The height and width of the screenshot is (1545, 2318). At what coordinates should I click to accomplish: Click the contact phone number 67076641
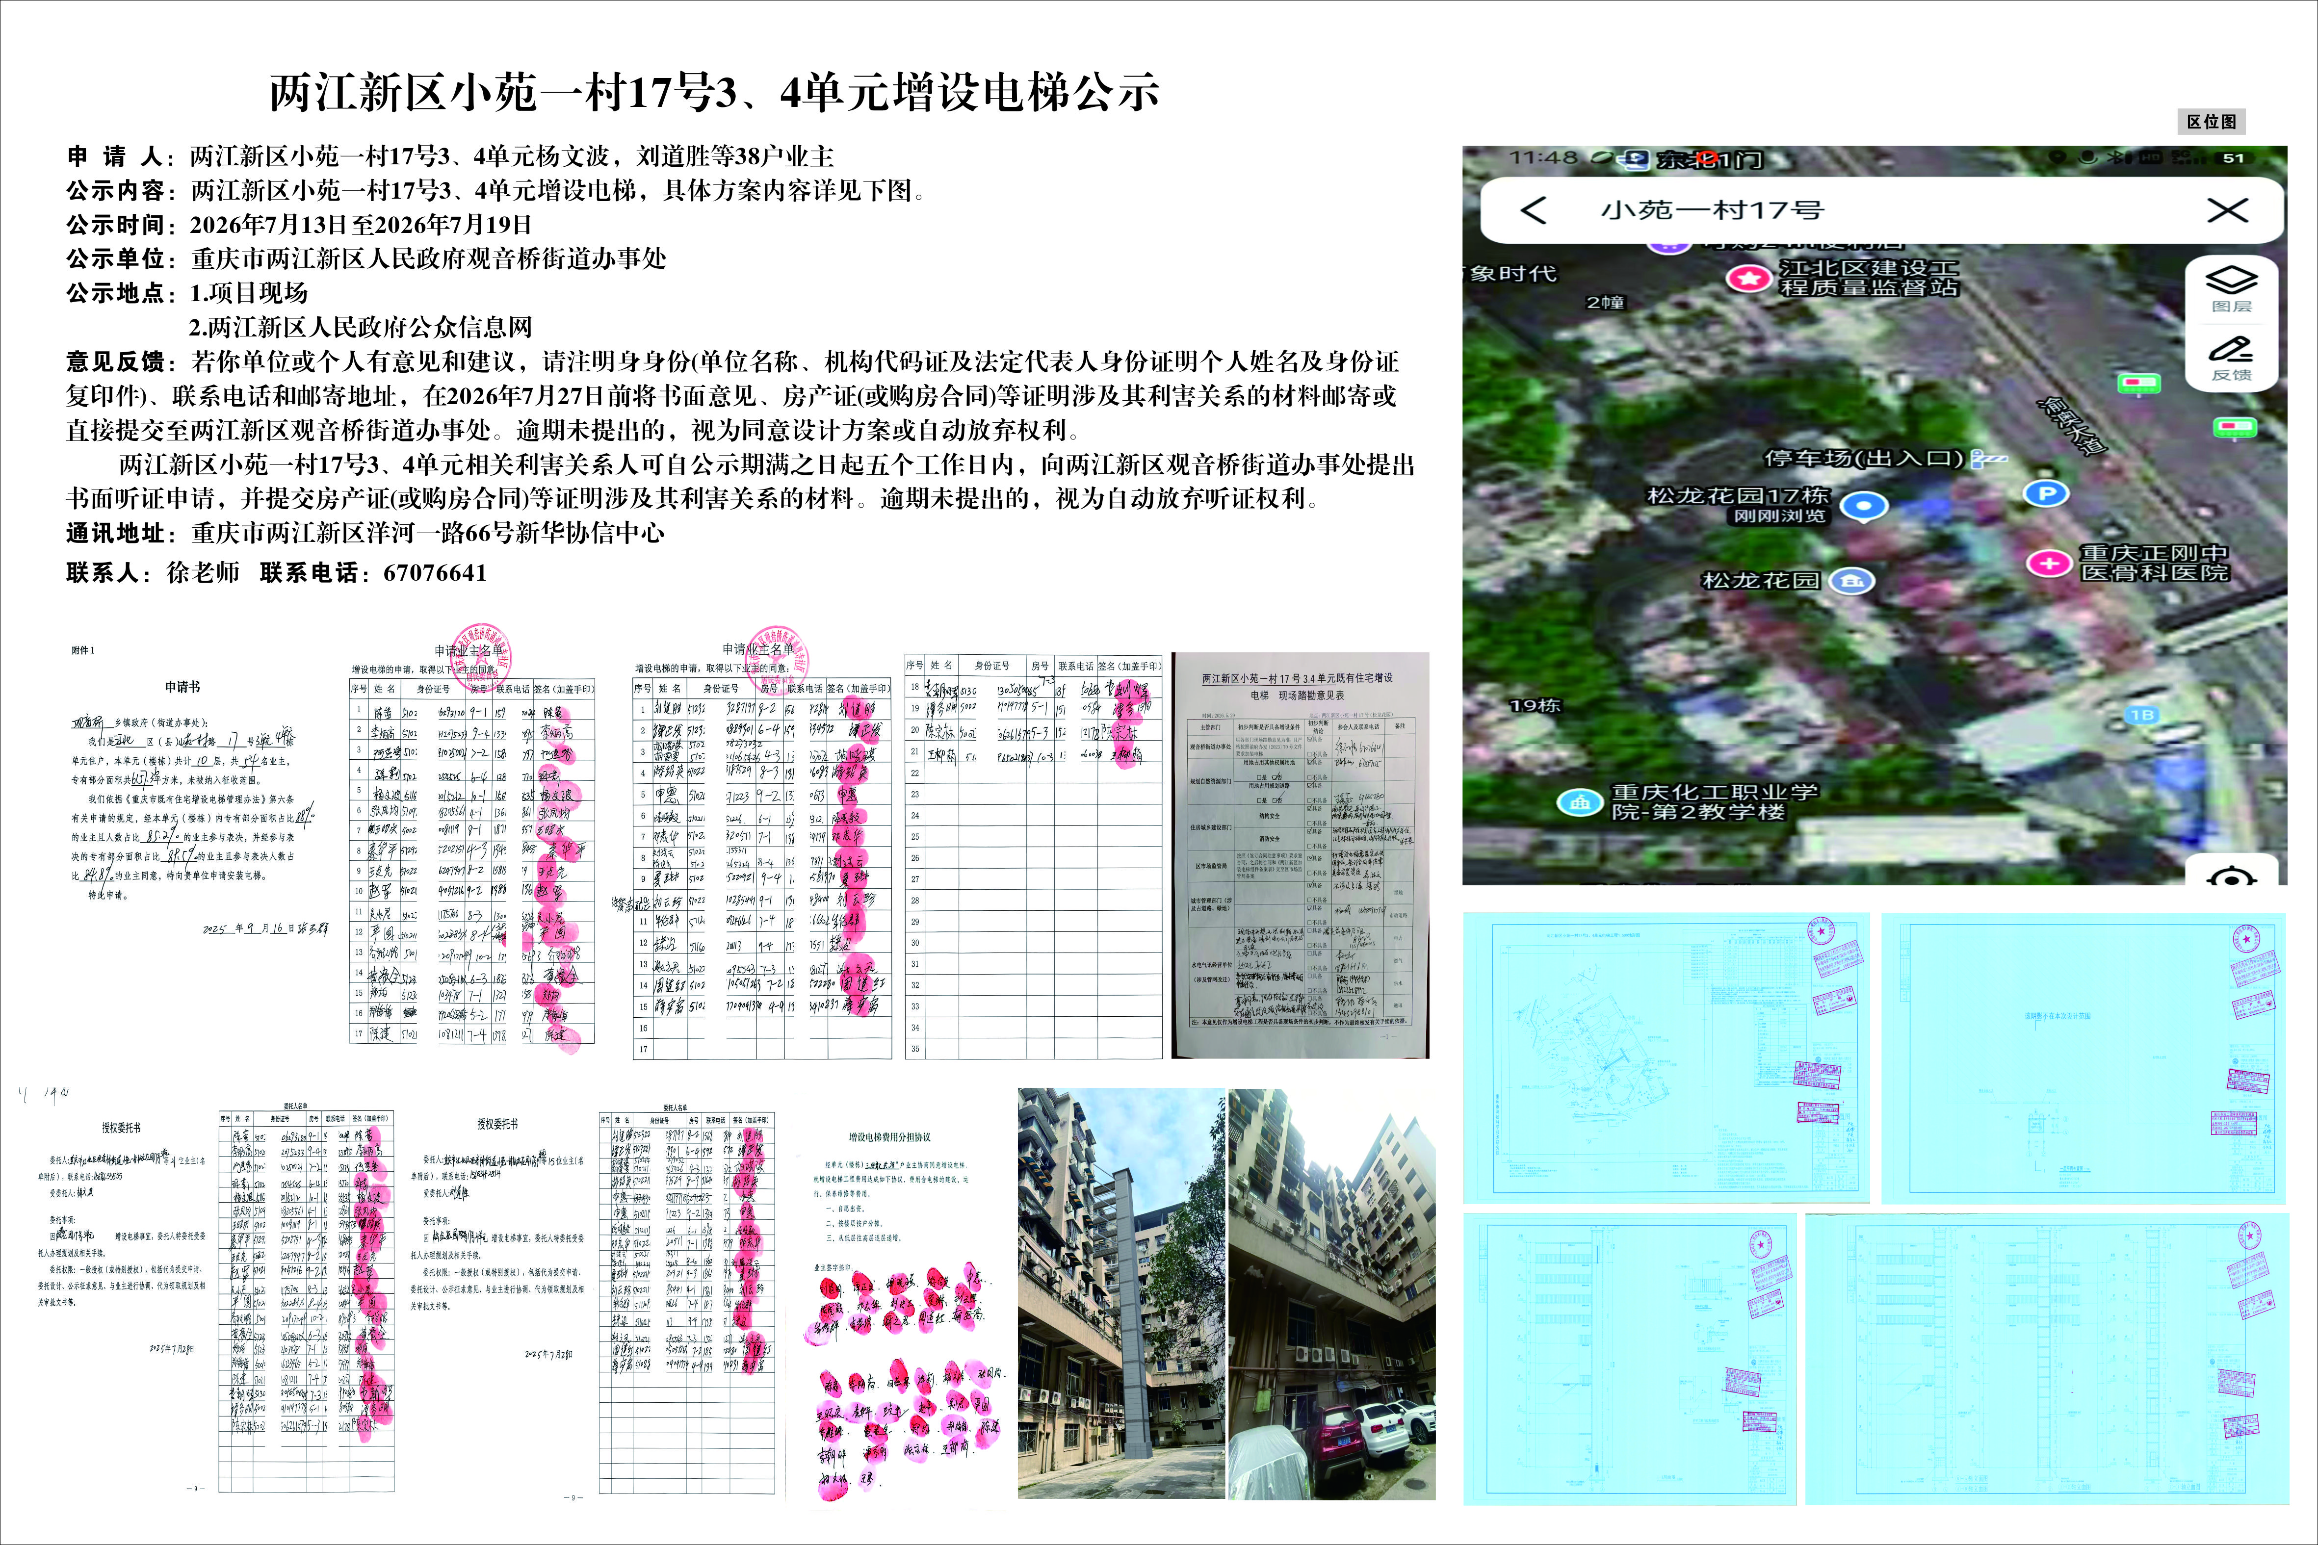(x=436, y=572)
